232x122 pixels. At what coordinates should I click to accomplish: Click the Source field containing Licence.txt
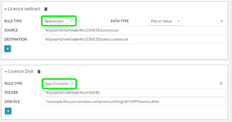click(x=134, y=30)
